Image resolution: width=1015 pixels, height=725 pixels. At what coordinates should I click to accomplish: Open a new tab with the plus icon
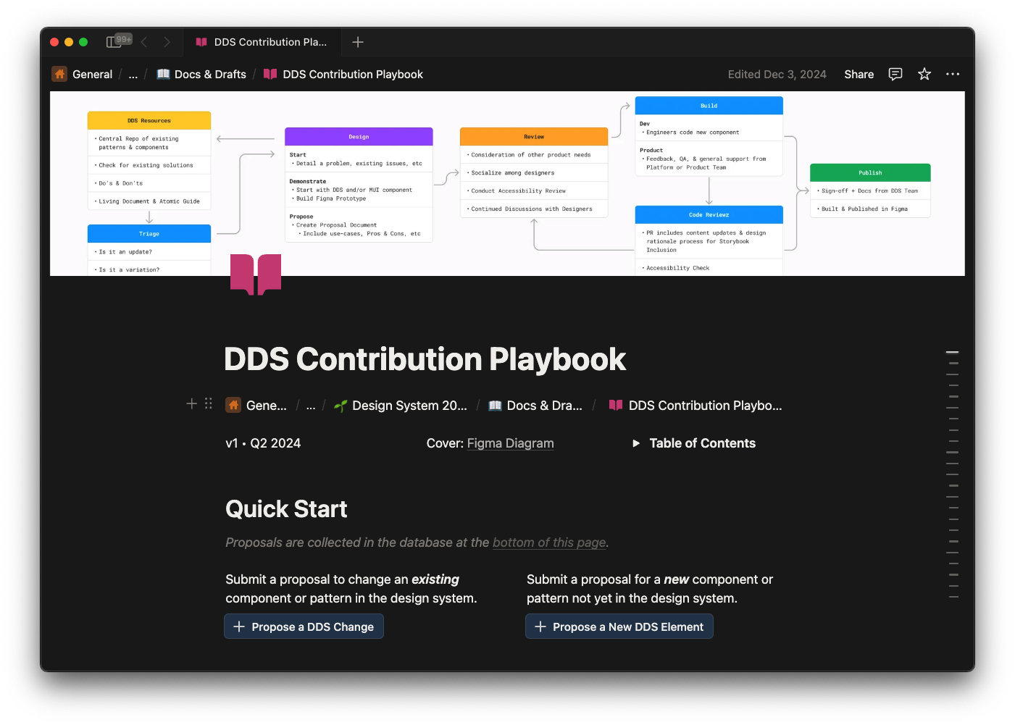357,42
